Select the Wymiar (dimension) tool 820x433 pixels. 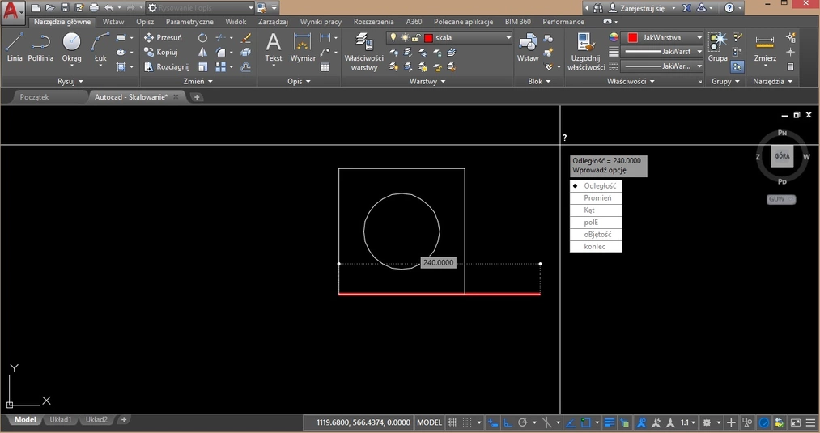coord(303,47)
